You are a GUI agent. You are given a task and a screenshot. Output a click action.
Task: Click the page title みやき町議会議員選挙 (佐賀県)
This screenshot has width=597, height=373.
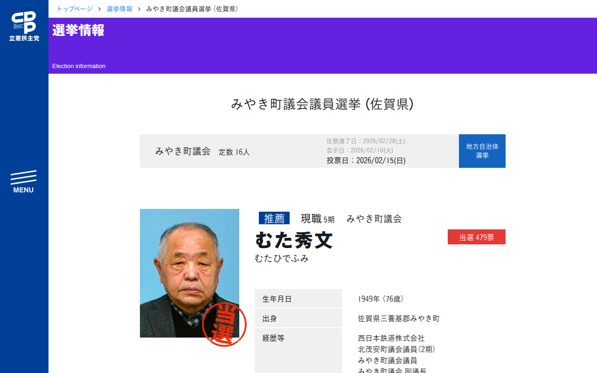pos(323,104)
